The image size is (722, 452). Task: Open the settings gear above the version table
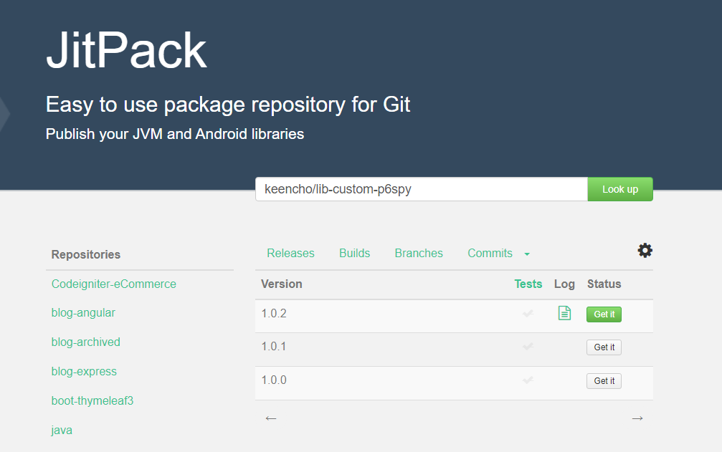coord(645,251)
